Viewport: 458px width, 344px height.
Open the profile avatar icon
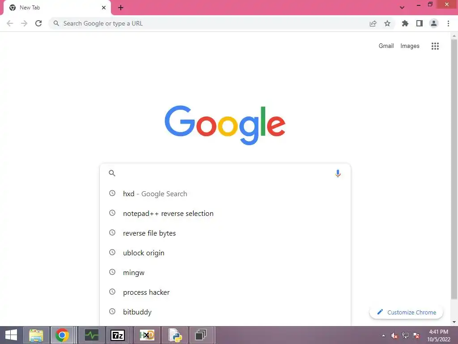(434, 23)
